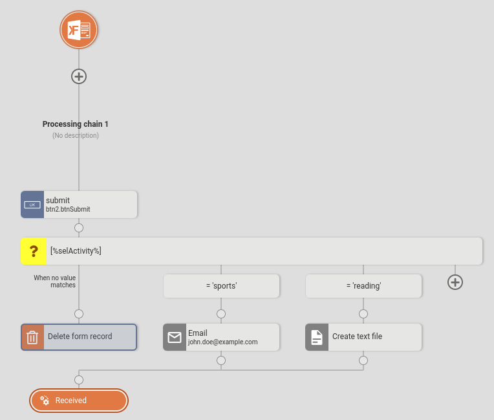Open the [%selActivity%] condition bar
Viewport: 494px width, 420px height.
click(259, 251)
